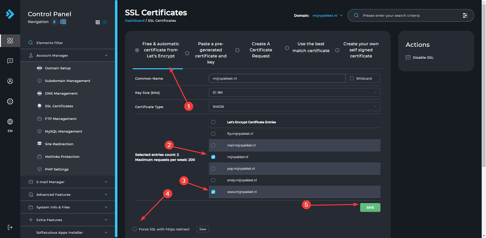Switch to list view icon in navigation

pos(105,22)
